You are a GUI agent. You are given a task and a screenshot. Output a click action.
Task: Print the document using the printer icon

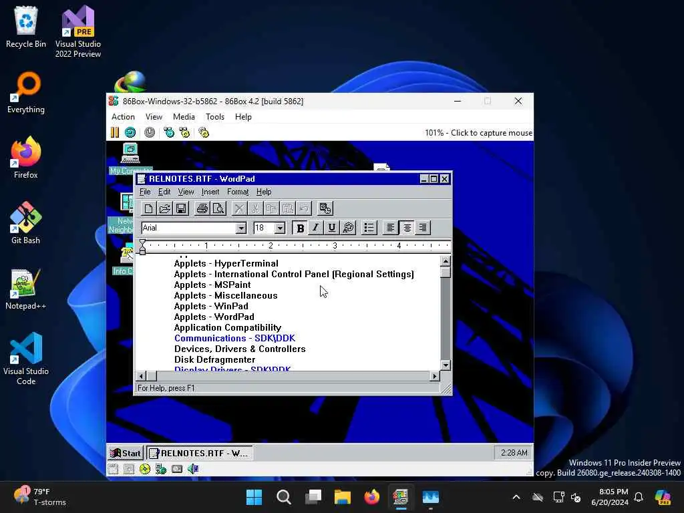[x=202, y=208]
